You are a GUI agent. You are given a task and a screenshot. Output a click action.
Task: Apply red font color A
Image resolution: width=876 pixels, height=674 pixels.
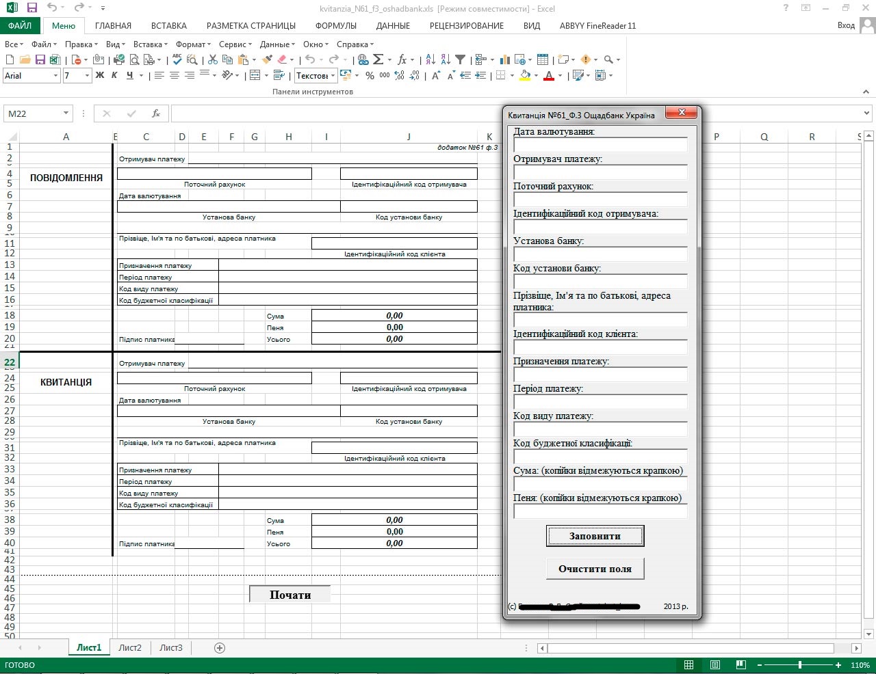[549, 76]
